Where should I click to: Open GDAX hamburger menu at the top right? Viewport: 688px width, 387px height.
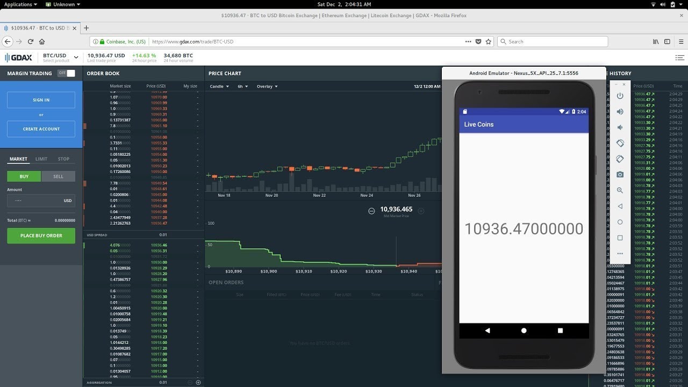[x=680, y=58]
